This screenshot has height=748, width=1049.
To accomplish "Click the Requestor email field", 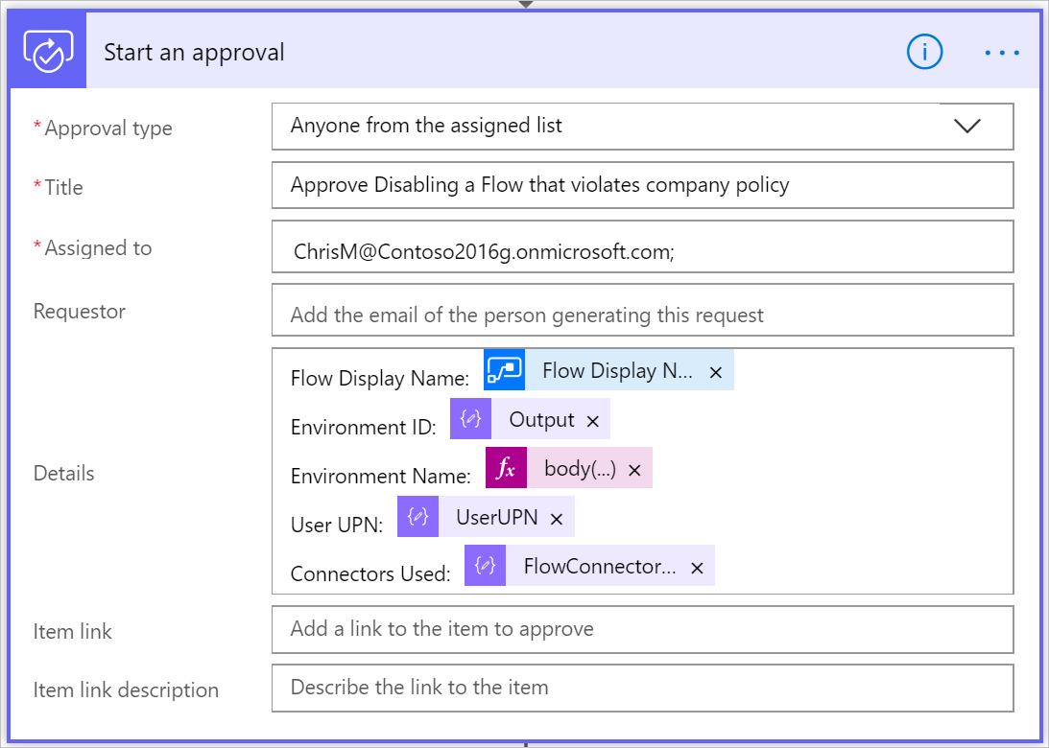I will [x=642, y=315].
